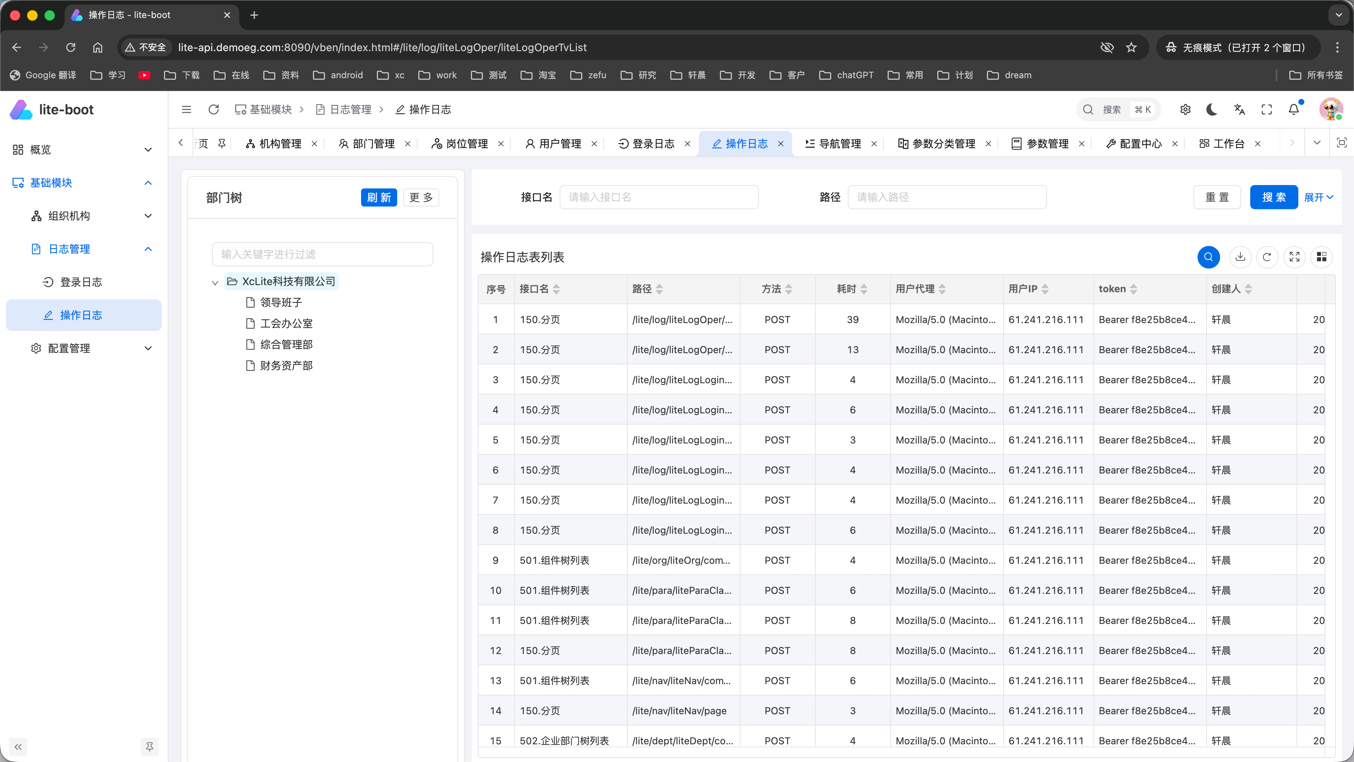Toggle sort on the 耗时 column
1354x762 pixels.
(x=865, y=288)
